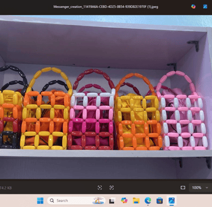Click the taskbar Search box

coord(76,201)
